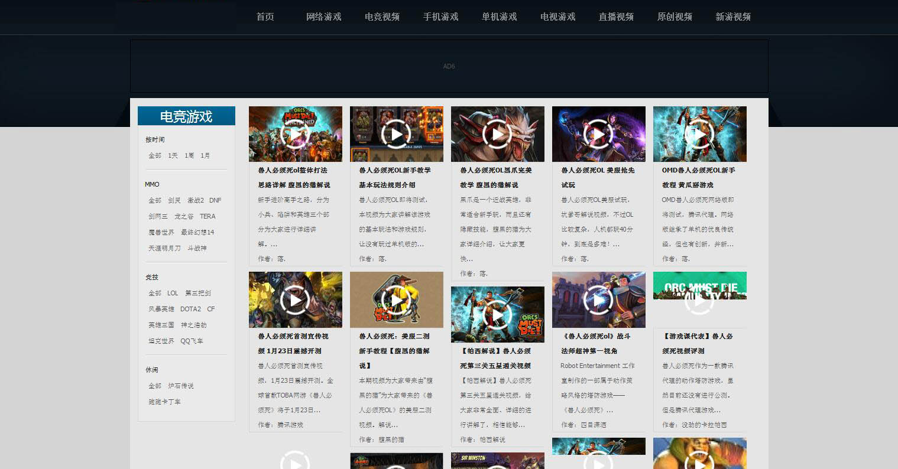
Task: Play the 兽人必须死OL新手教学 video
Action: click(x=396, y=134)
